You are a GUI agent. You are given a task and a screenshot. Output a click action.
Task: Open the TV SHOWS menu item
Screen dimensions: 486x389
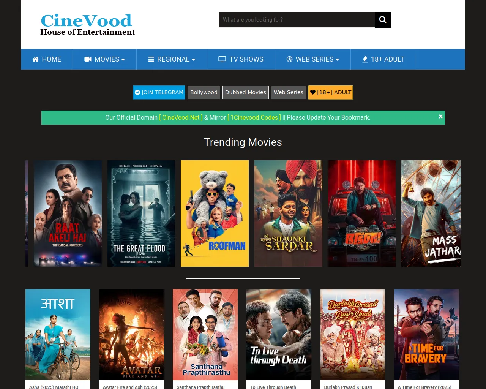[241, 59]
